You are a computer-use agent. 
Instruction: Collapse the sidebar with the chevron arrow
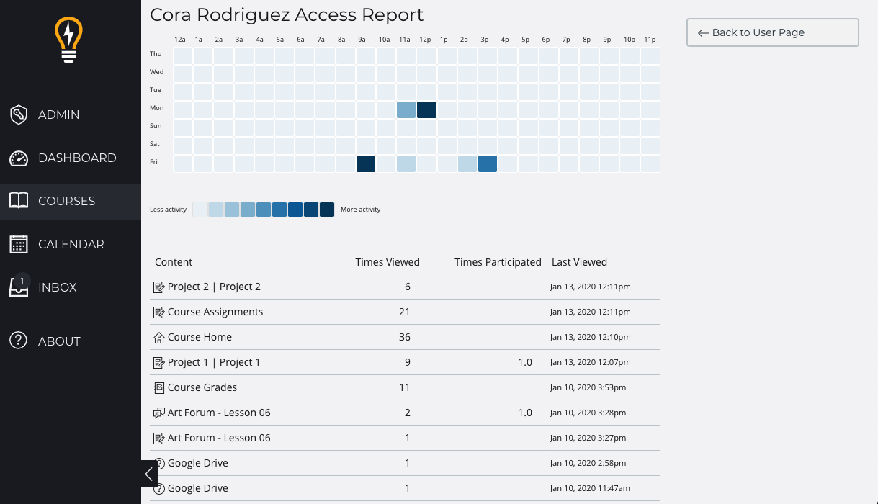click(x=149, y=474)
